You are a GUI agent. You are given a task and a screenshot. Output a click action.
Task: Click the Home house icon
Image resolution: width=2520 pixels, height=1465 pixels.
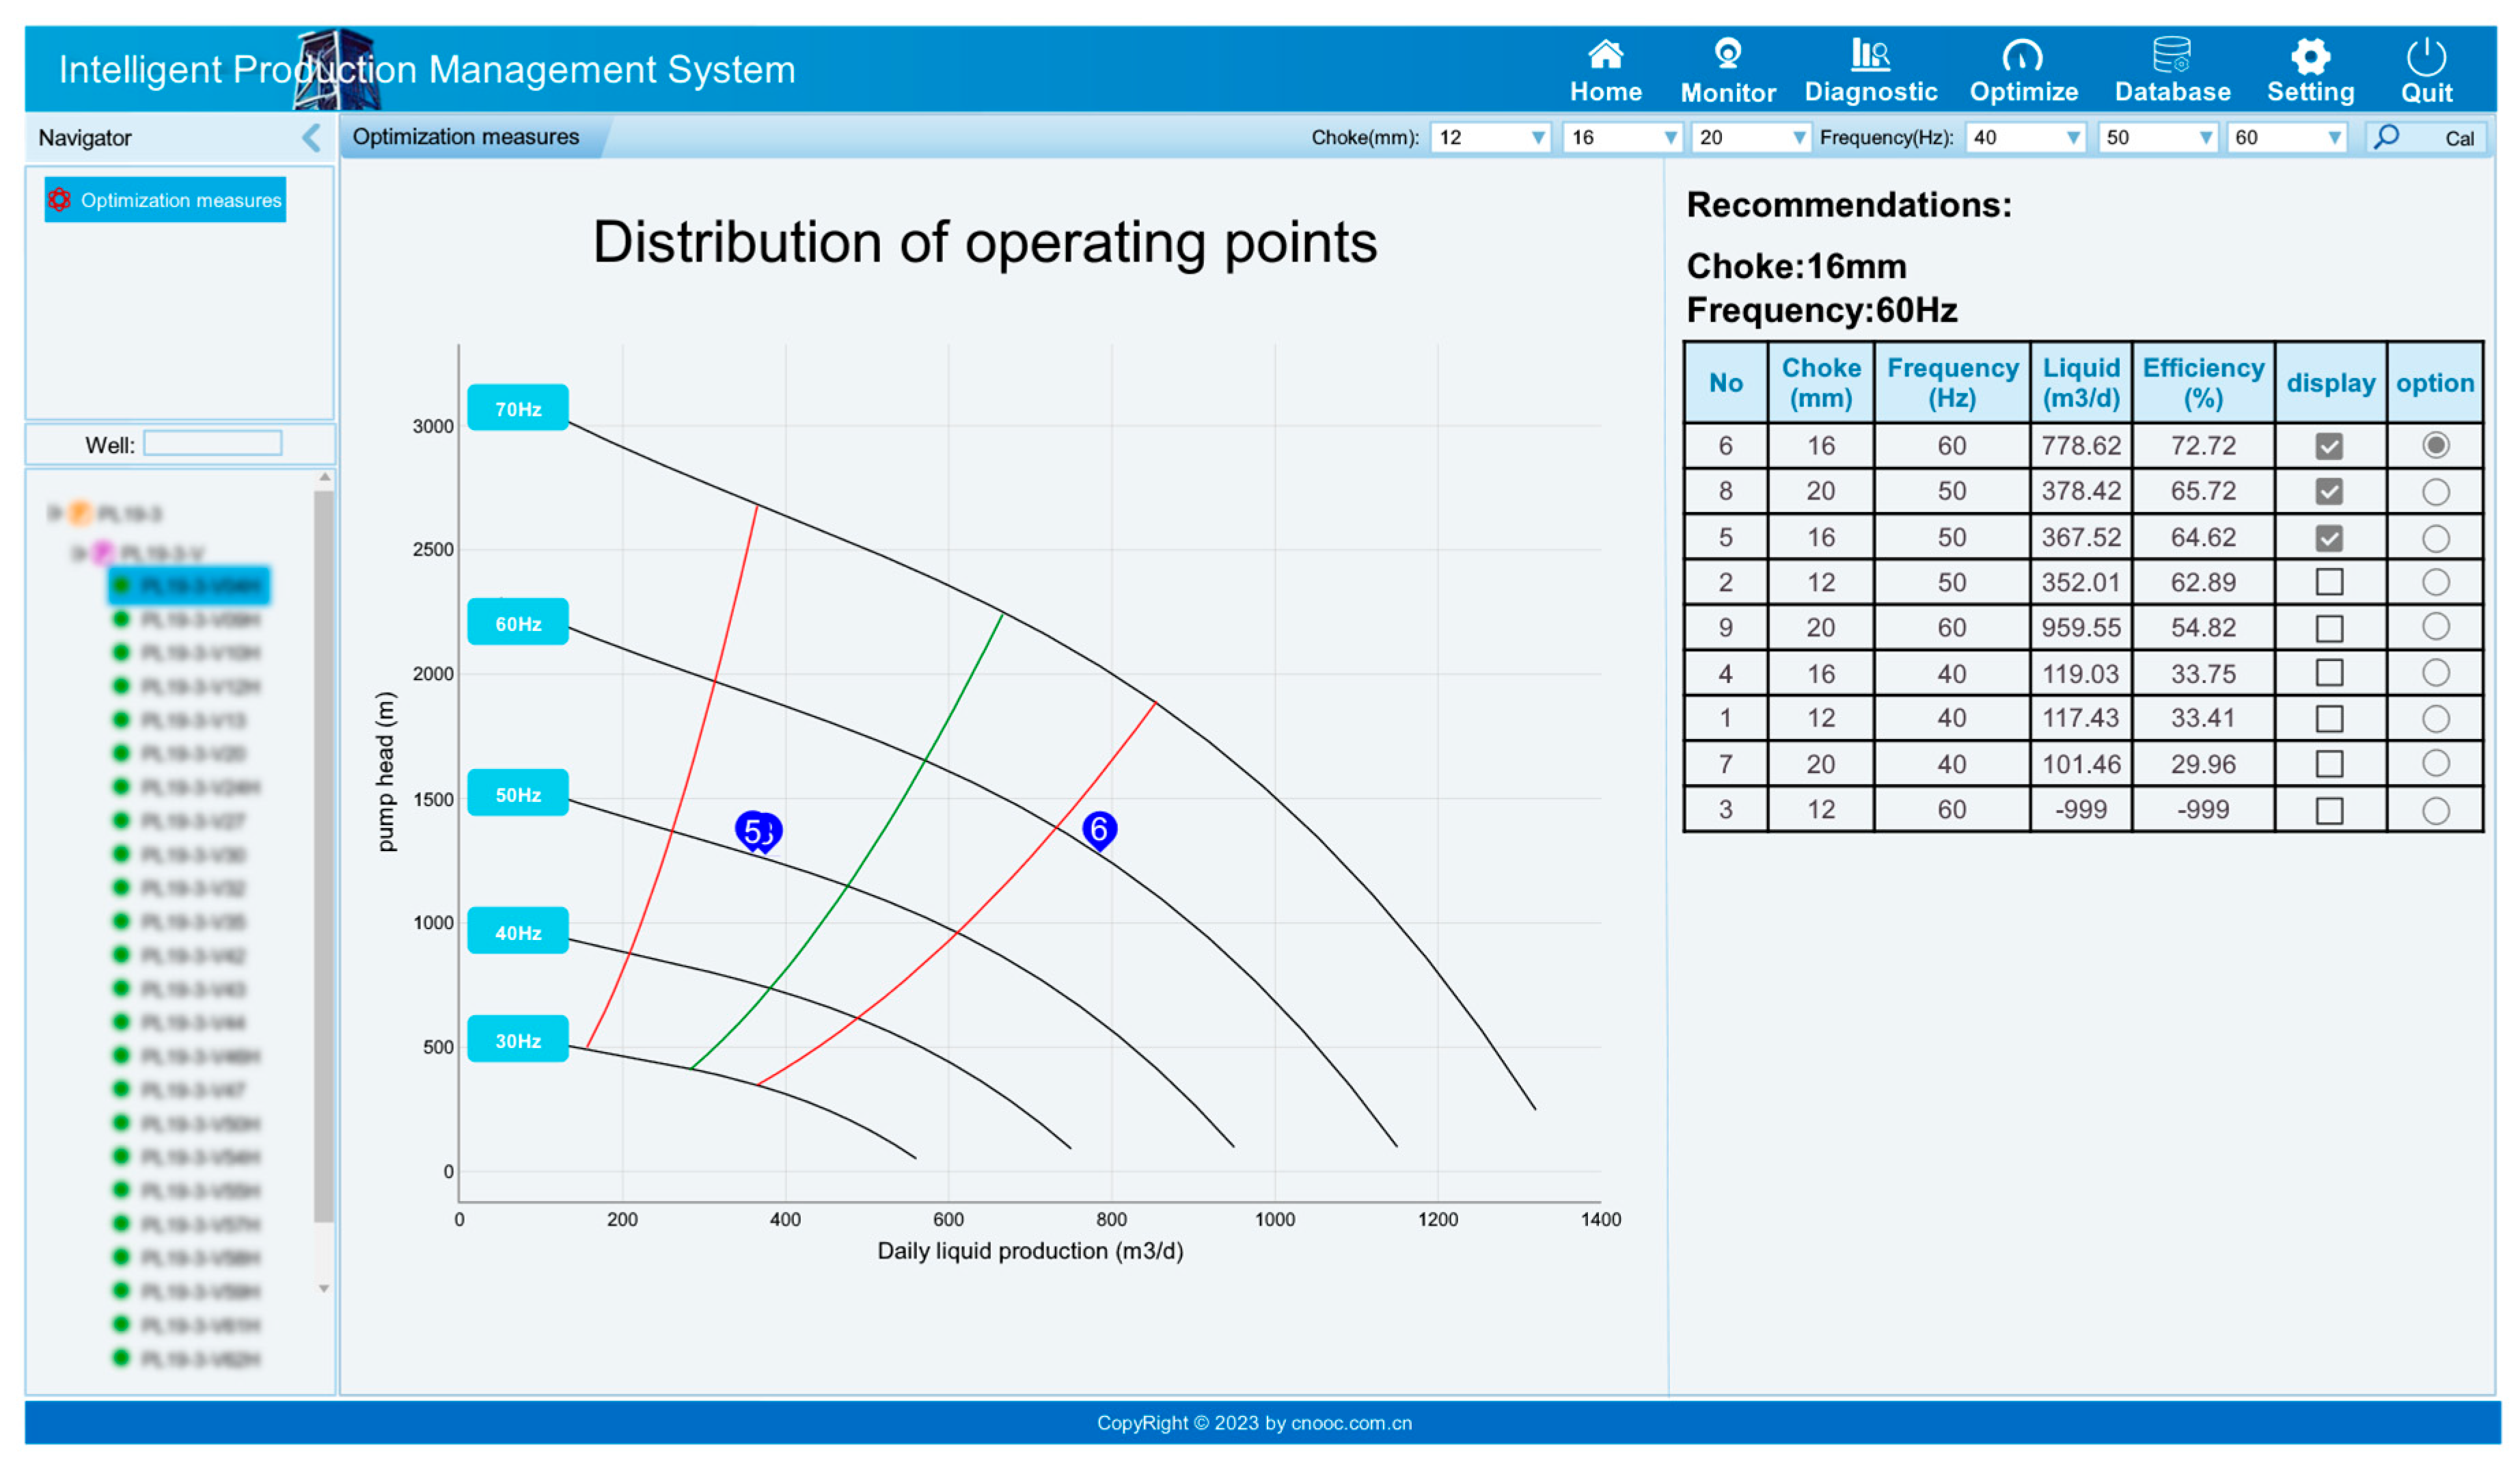[1605, 55]
